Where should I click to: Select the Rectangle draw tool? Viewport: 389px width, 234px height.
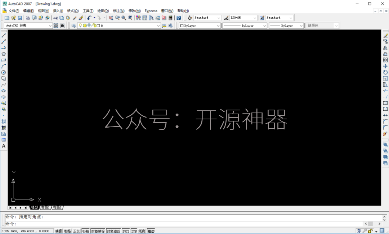pos(4,60)
